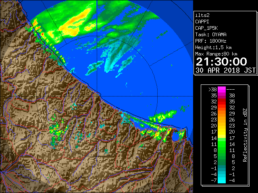Click the 'PRF: 1800Hz' value
The width and height of the screenshot is (258, 193).
(x=211, y=41)
